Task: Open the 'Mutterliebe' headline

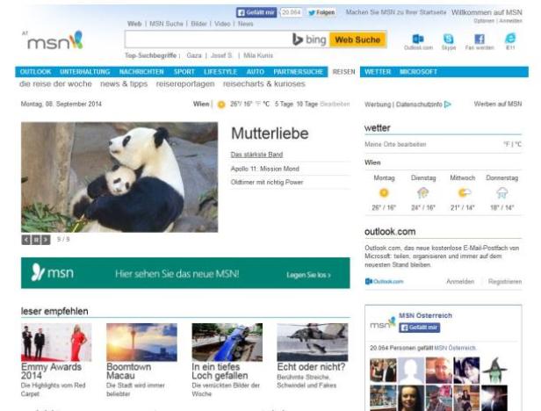Action: (x=270, y=133)
